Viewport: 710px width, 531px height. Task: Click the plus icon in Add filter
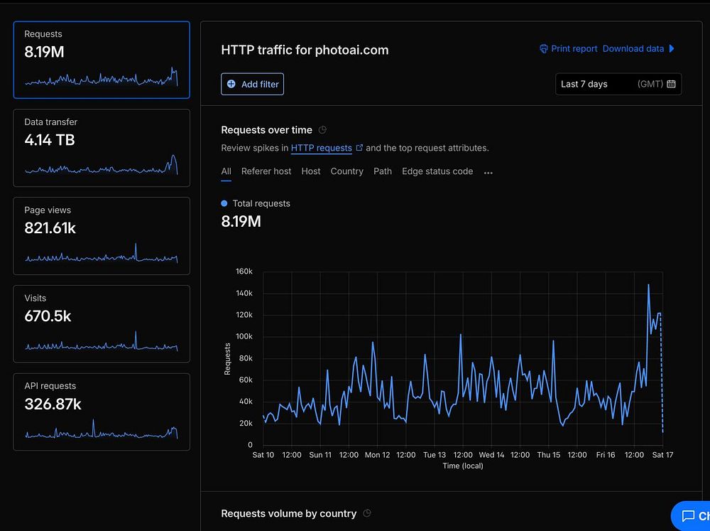click(x=231, y=84)
